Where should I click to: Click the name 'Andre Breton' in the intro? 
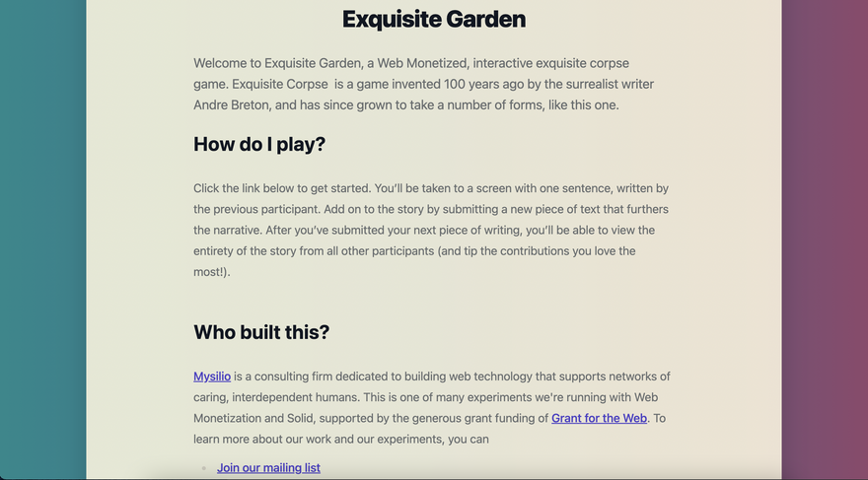pos(231,104)
